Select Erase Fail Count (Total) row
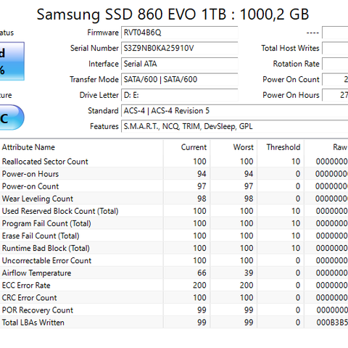Screen dimensions: 348x348 [174, 236]
